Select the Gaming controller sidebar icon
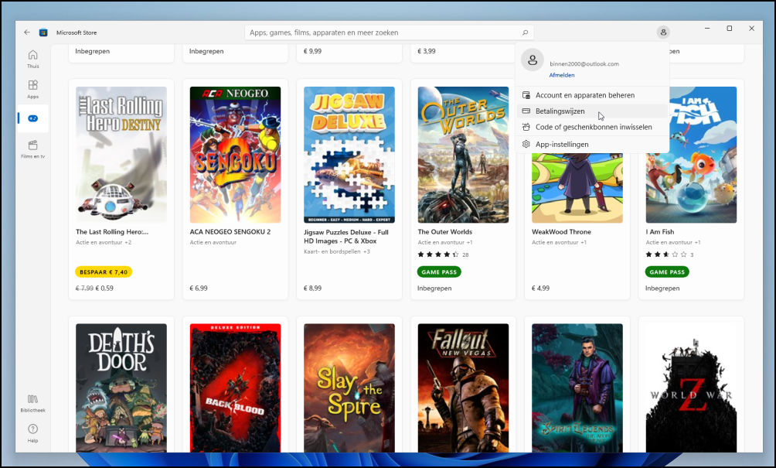 tap(32, 118)
